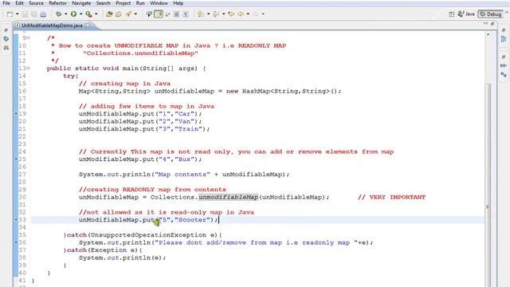This screenshot has height=287, width=510.
Task: Expand Forward history dropdown arrow
Action: point(263,14)
